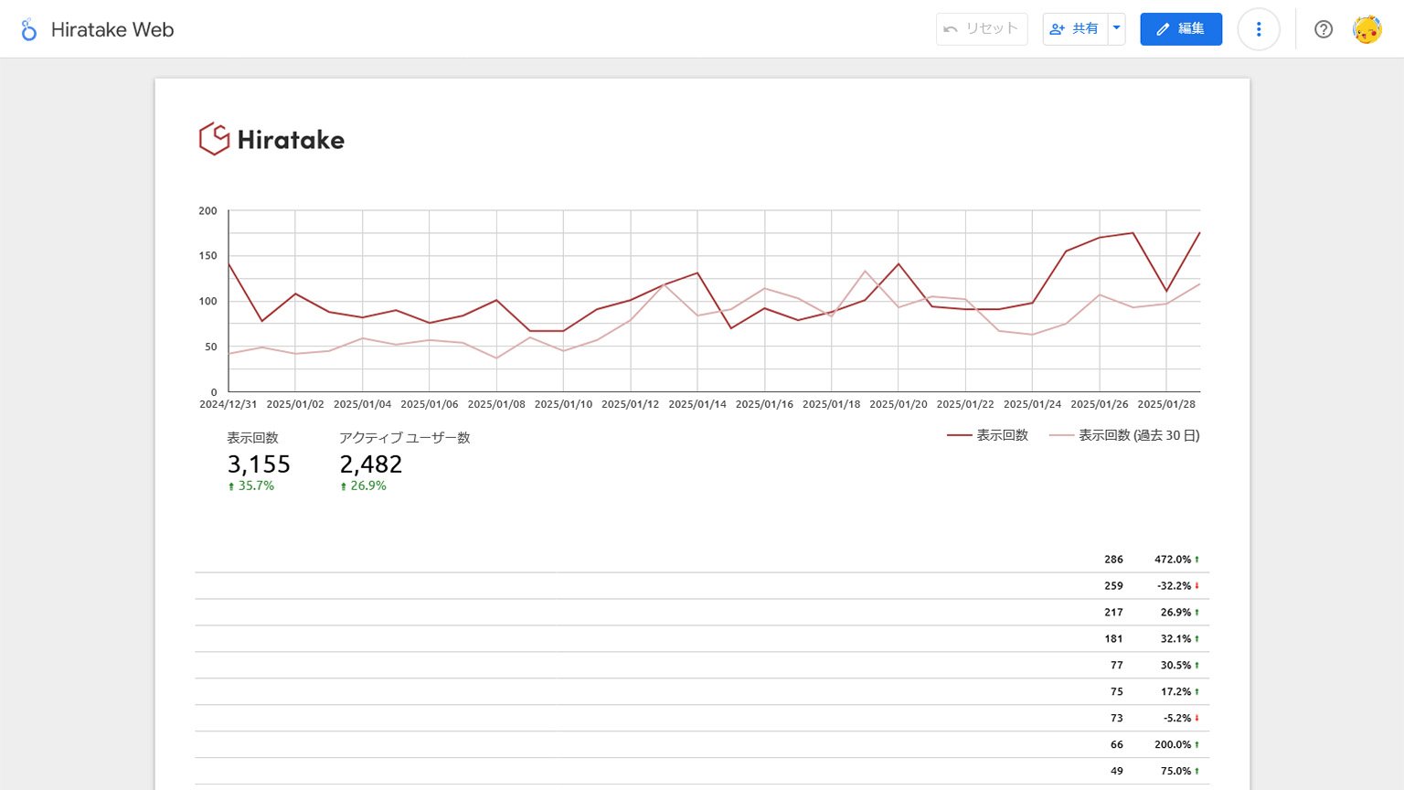Click the 17.2% change cell
The width and height of the screenshot is (1404, 790).
tap(1180, 692)
